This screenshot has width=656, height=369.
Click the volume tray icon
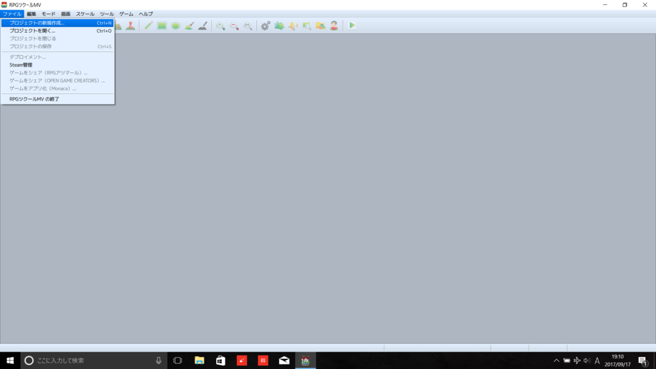point(587,360)
